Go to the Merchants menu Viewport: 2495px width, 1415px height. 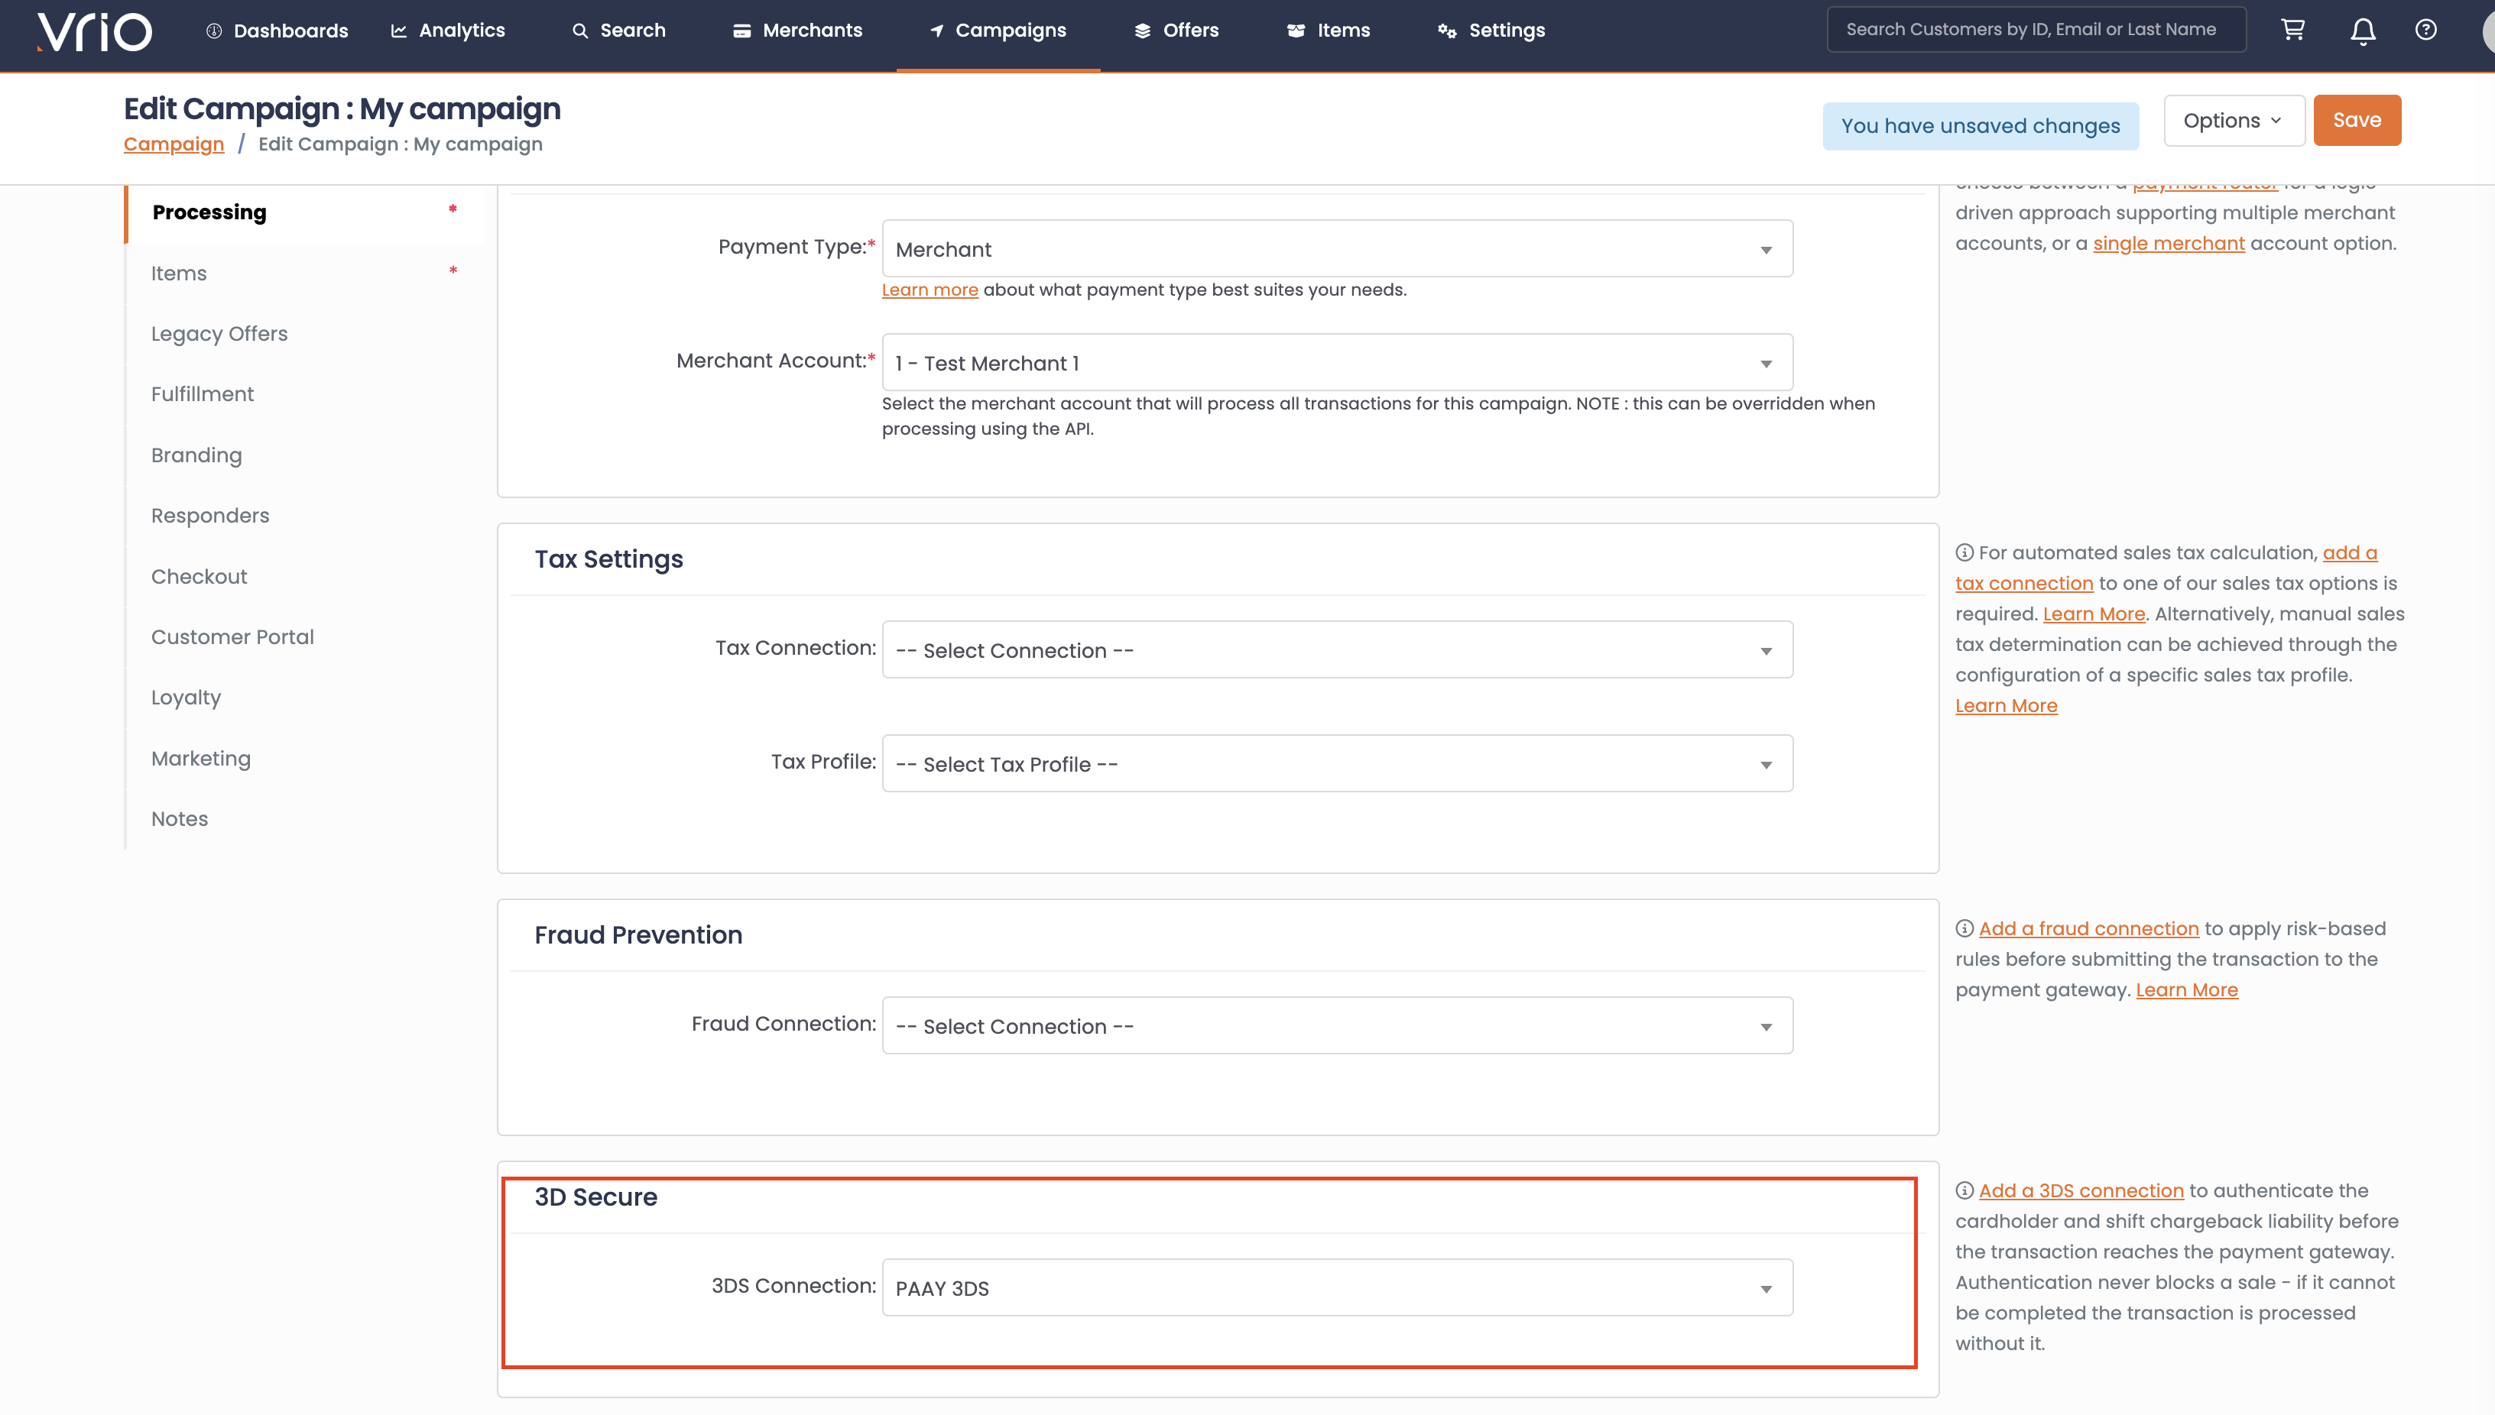797,30
